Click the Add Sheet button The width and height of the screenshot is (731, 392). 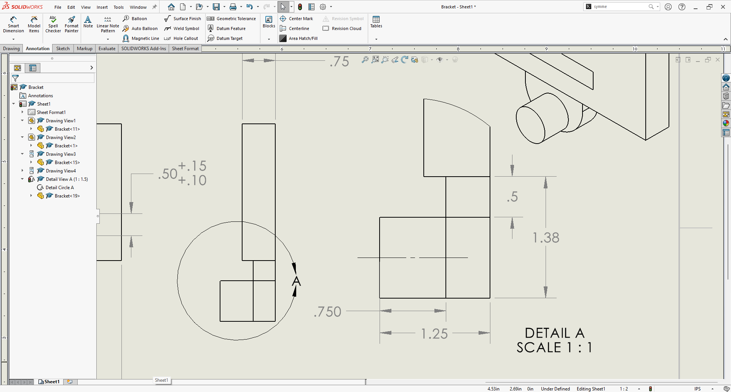tap(70, 382)
